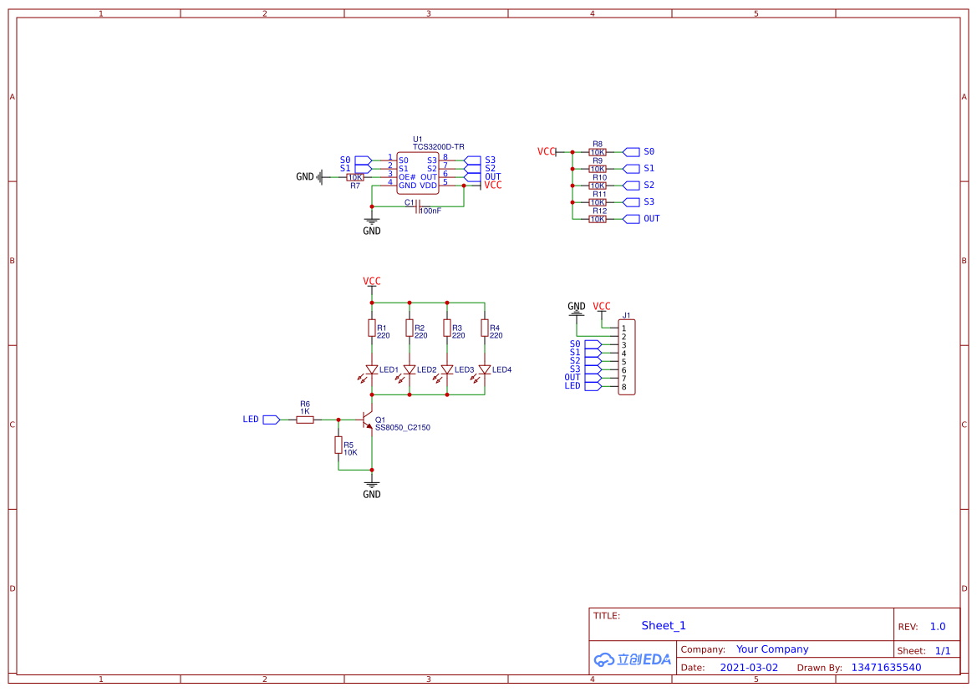Image resolution: width=977 pixels, height=692 pixels.
Task: Click the REV value 1.0
Action: click(x=938, y=627)
